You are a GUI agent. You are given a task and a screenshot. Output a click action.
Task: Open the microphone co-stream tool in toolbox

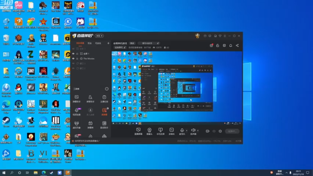pyautogui.click(x=77, y=112)
